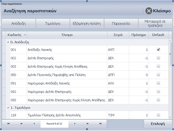This screenshot has width=174, height=131.
Task: Click vertical scrollbar down arrow
Action: (170, 117)
